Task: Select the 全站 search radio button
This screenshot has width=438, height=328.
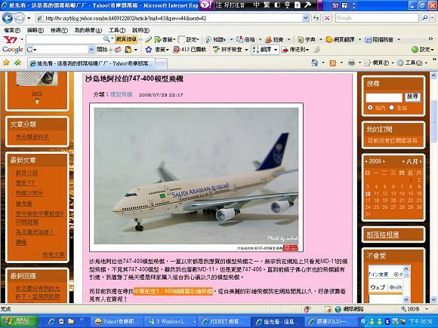Action: 392,107
